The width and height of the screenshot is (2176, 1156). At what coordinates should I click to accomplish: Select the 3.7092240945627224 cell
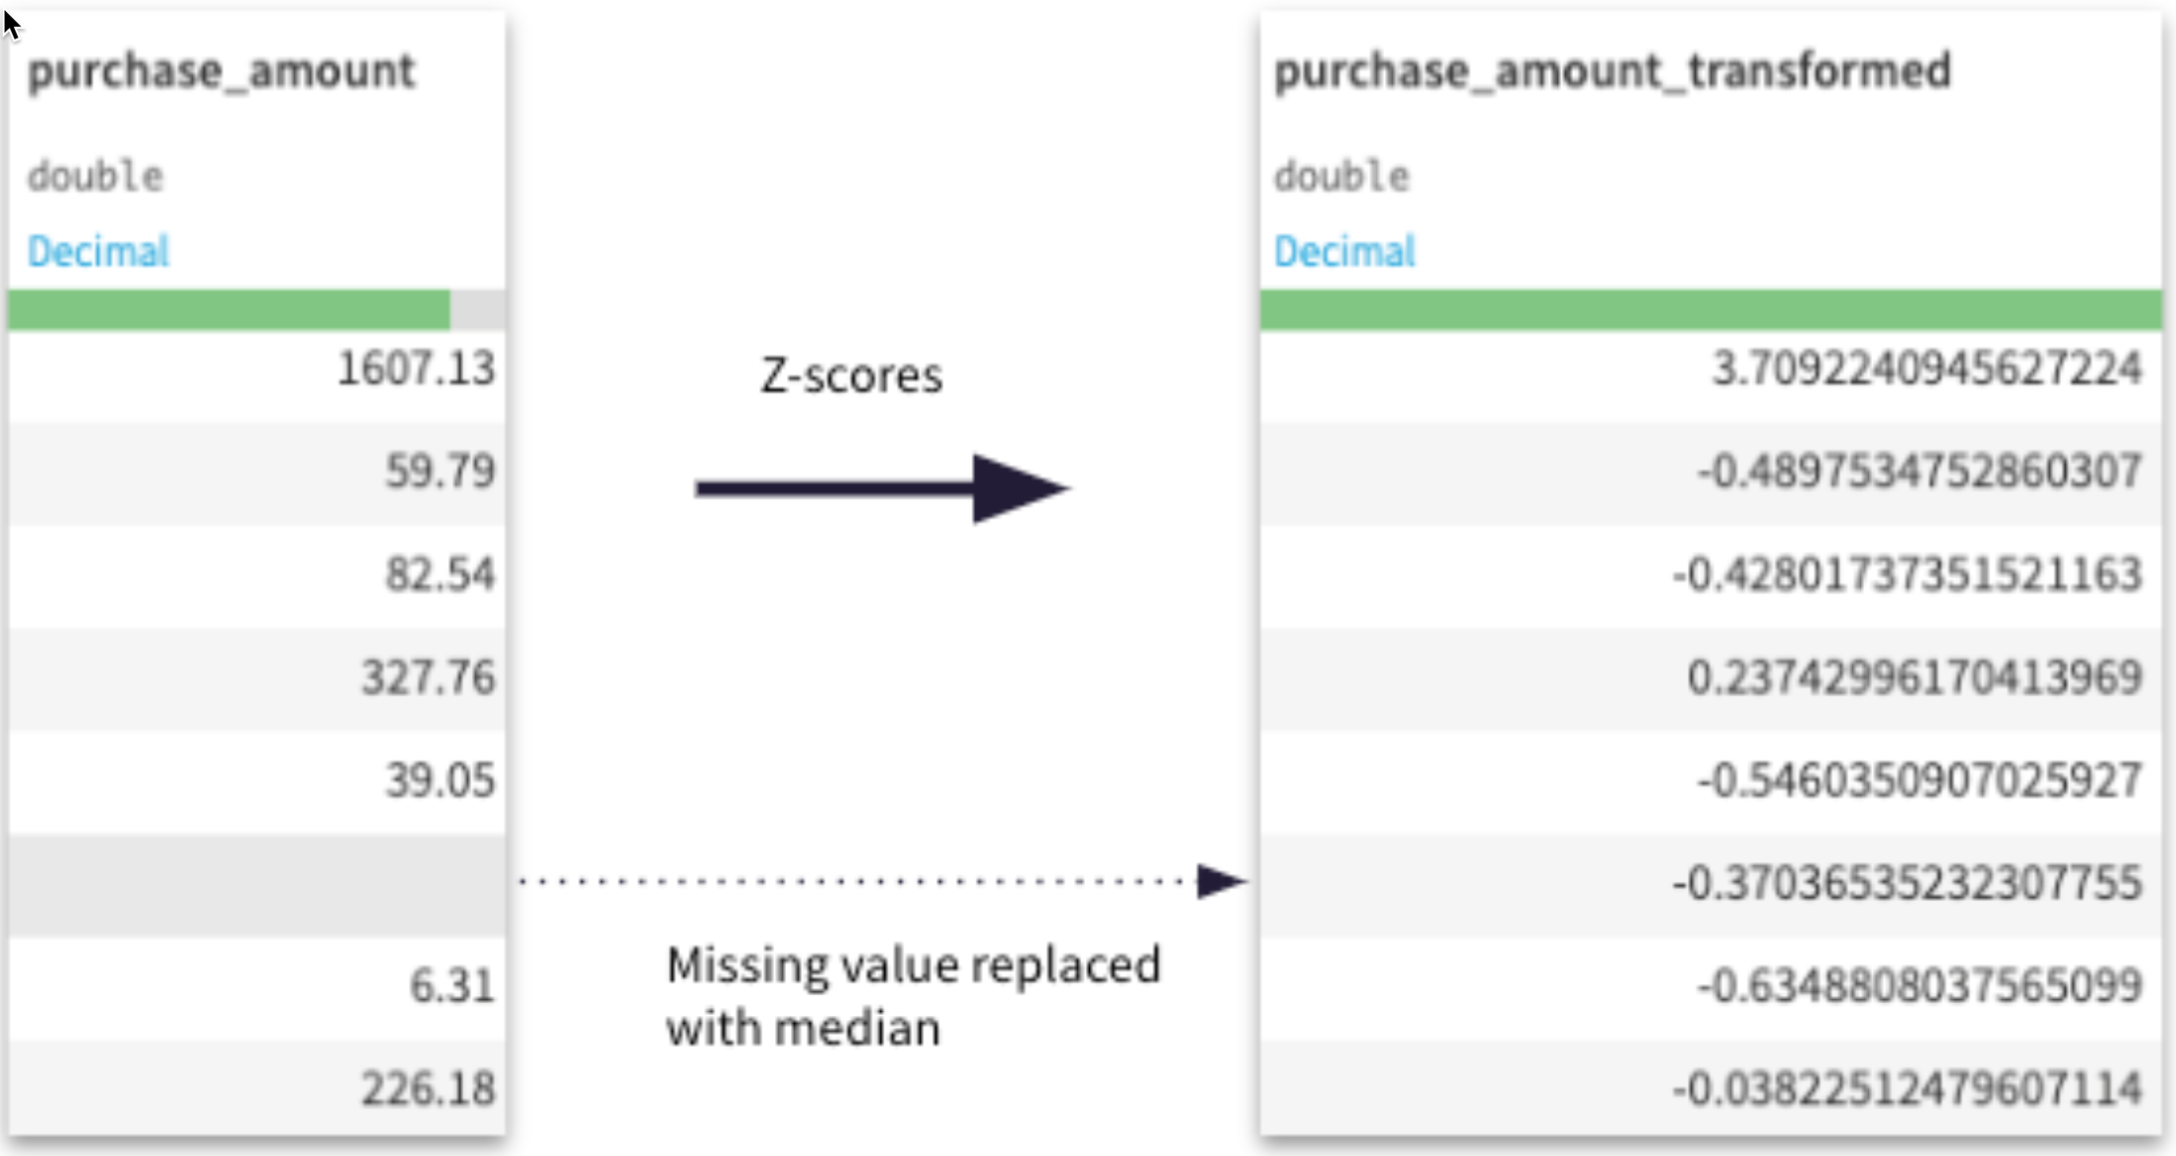(x=1926, y=369)
